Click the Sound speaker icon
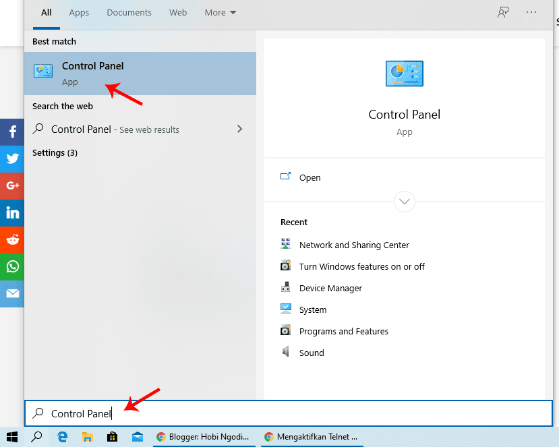The height and width of the screenshot is (447, 559). [285, 352]
